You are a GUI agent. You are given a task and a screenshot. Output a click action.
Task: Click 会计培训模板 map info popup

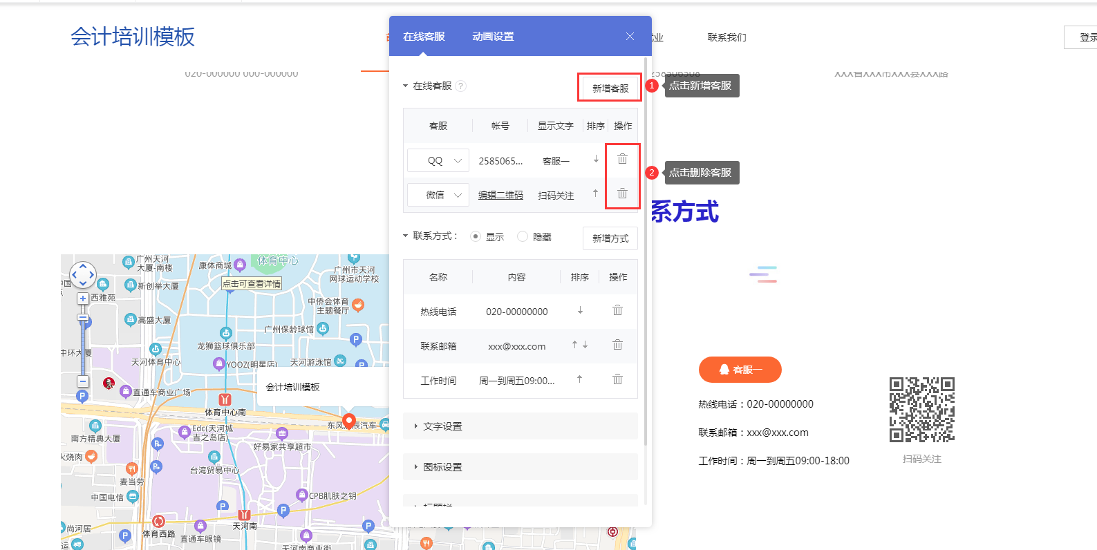tap(322, 387)
